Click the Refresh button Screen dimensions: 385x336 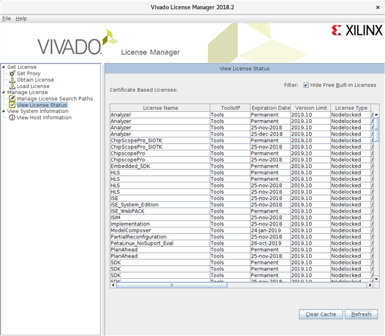click(x=361, y=314)
